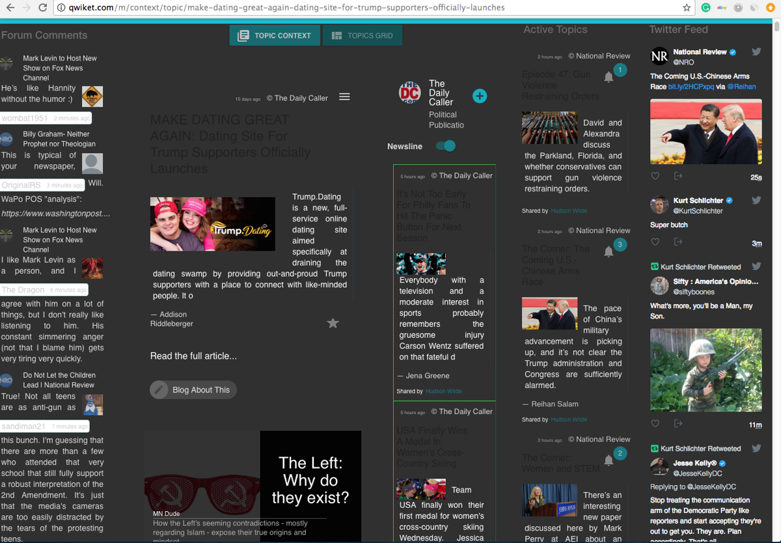781x543 pixels.
Task: Click The Daily Caller DC logo
Action: (x=410, y=93)
